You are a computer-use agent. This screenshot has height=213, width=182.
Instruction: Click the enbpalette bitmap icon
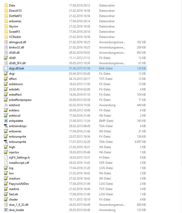click(6, 121)
